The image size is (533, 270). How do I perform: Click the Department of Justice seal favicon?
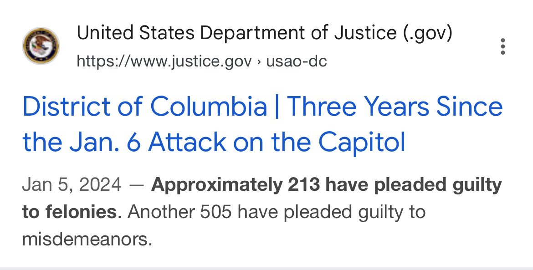click(41, 46)
